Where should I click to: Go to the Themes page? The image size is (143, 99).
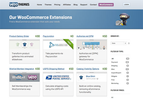coord(48,5)
